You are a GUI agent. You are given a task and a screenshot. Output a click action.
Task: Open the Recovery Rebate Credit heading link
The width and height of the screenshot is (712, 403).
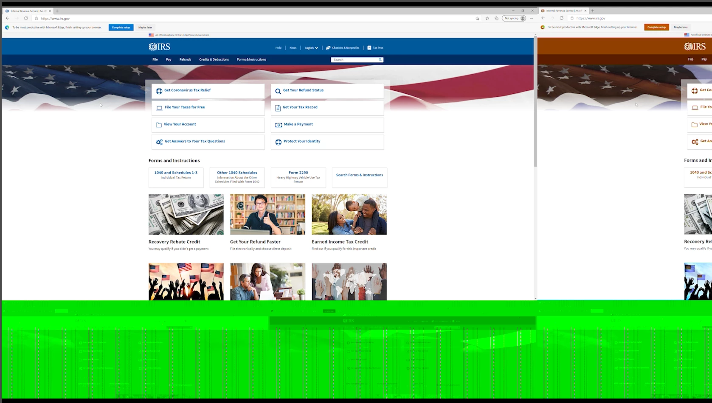click(x=174, y=242)
